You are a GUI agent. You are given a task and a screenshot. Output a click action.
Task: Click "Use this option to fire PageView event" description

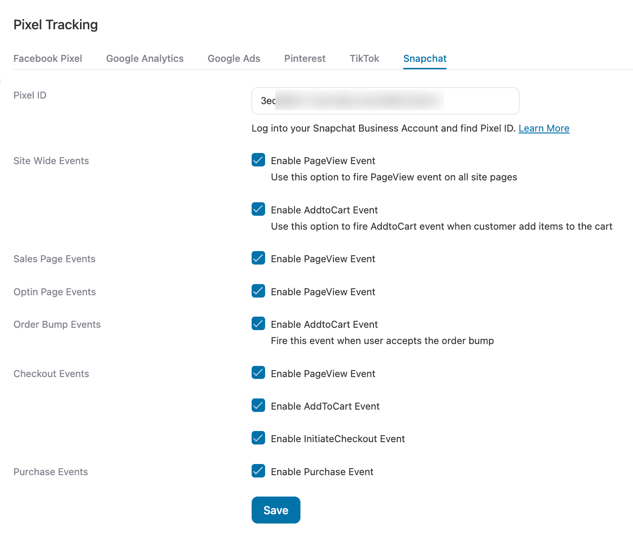394,177
